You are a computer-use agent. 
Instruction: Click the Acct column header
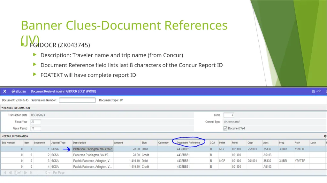pyautogui.click(x=266, y=143)
